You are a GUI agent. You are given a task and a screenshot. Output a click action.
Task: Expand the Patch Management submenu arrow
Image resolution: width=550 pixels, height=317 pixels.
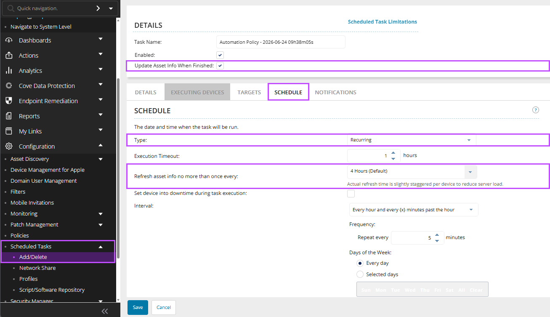click(101, 225)
